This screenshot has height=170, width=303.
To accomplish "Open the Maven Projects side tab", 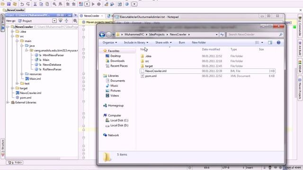I will 300,89.
